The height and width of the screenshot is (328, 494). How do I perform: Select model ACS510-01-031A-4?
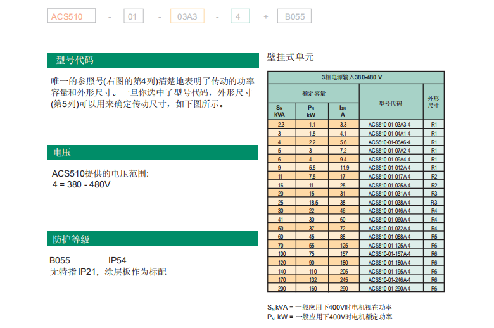coord(389,194)
